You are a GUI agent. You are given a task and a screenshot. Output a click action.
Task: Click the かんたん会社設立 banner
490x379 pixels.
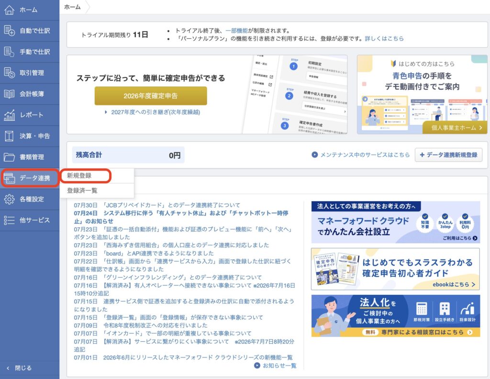tap(396, 222)
